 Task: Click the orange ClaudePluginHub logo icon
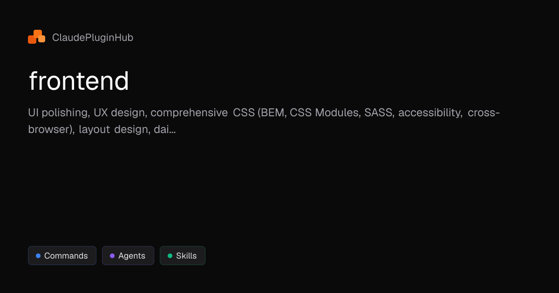tap(36, 37)
